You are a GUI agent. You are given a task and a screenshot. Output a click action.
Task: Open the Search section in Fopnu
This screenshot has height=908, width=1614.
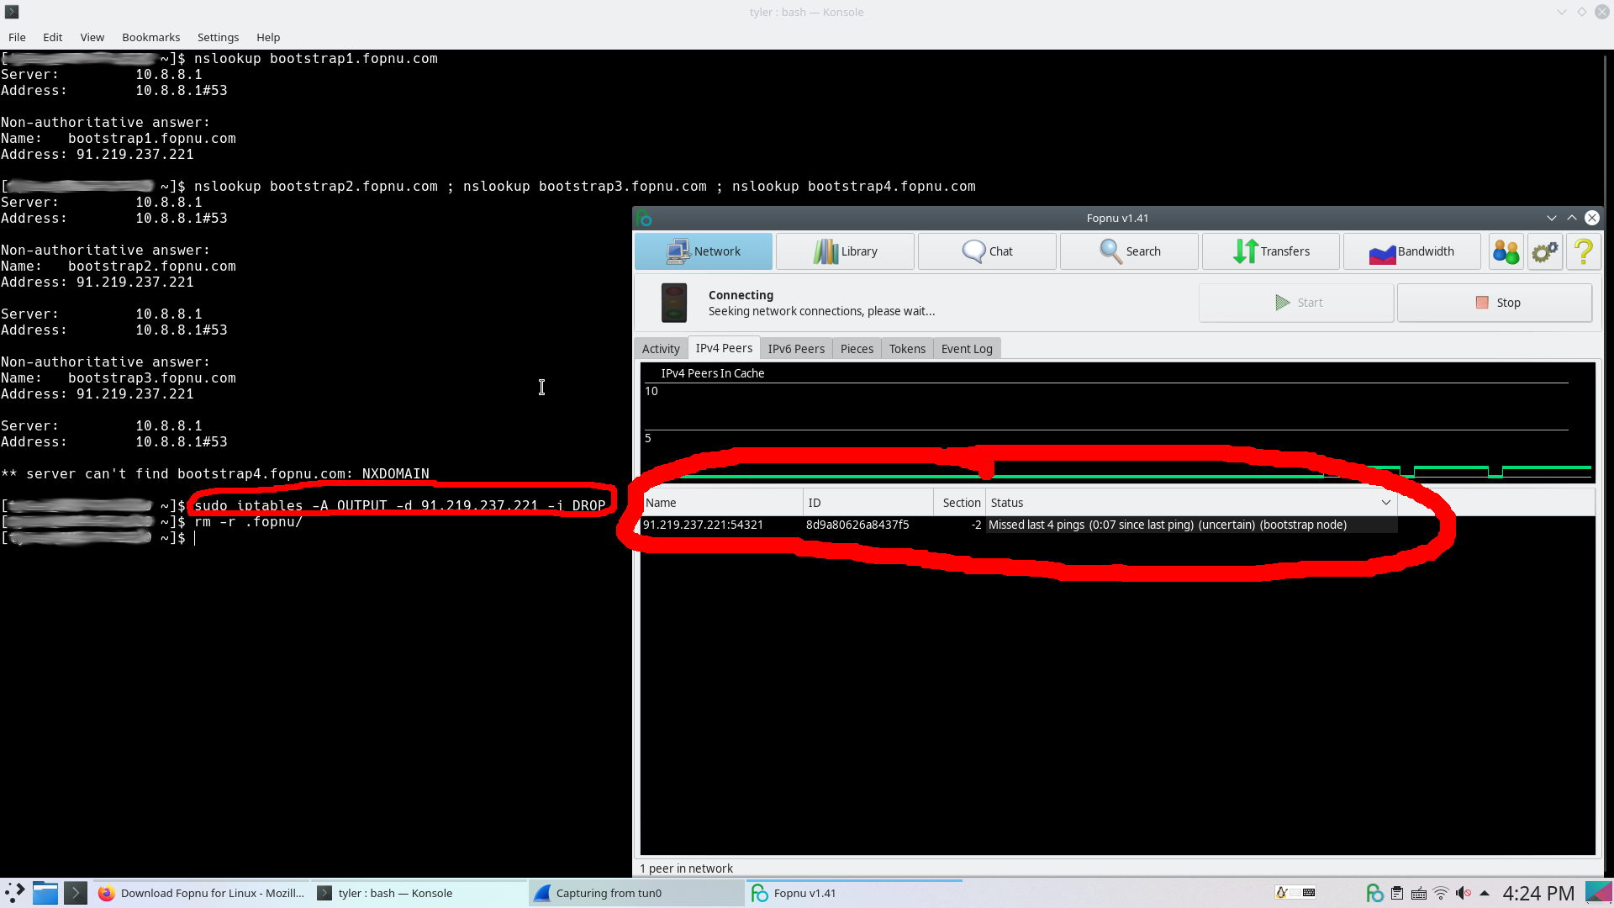pyautogui.click(x=1129, y=251)
